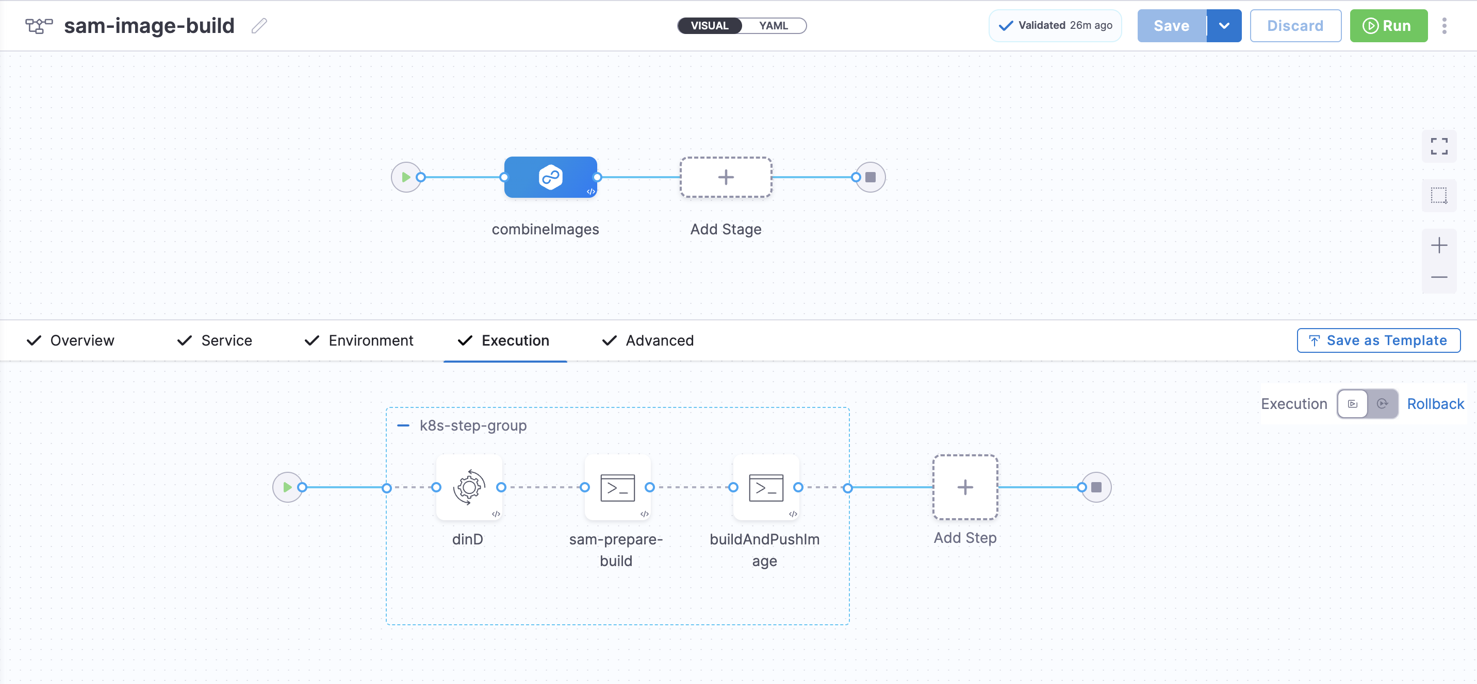Screen dimensions: 1477x684
Task: Open the Save dropdown arrow
Action: 1224,26
